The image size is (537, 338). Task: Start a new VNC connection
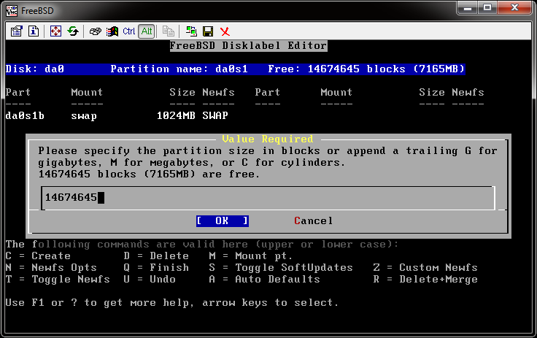pyautogui.click(x=191, y=31)
